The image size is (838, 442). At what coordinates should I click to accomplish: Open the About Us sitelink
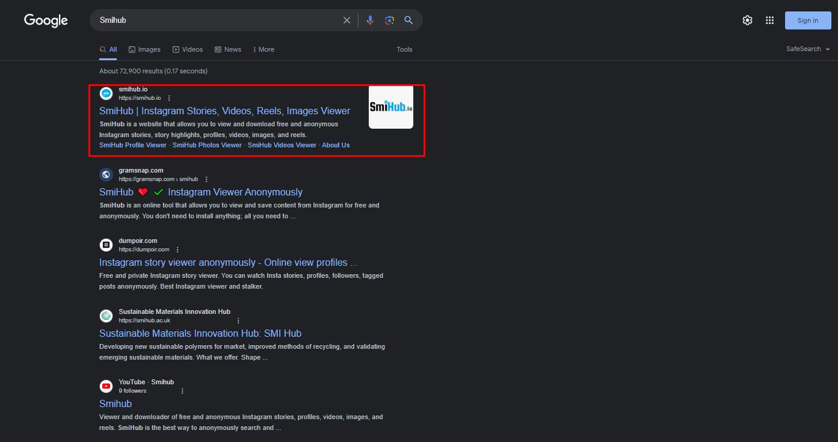(336, 145)
